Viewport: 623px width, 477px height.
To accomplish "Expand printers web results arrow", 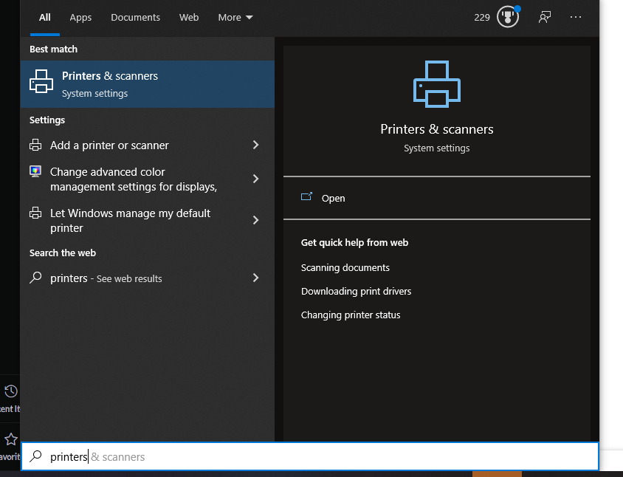I will (256, 278).
